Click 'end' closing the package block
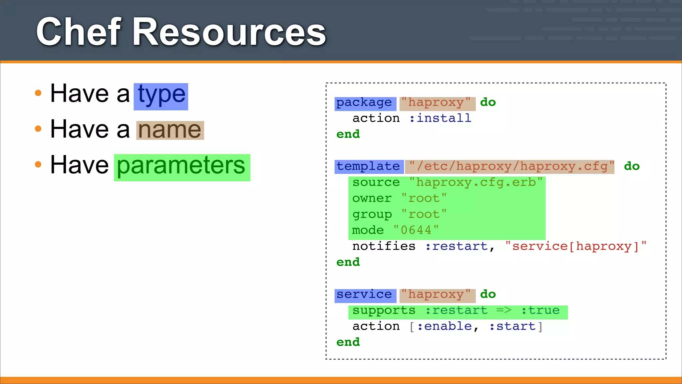This screenshot has height=384, width=682. click(348, 134)
